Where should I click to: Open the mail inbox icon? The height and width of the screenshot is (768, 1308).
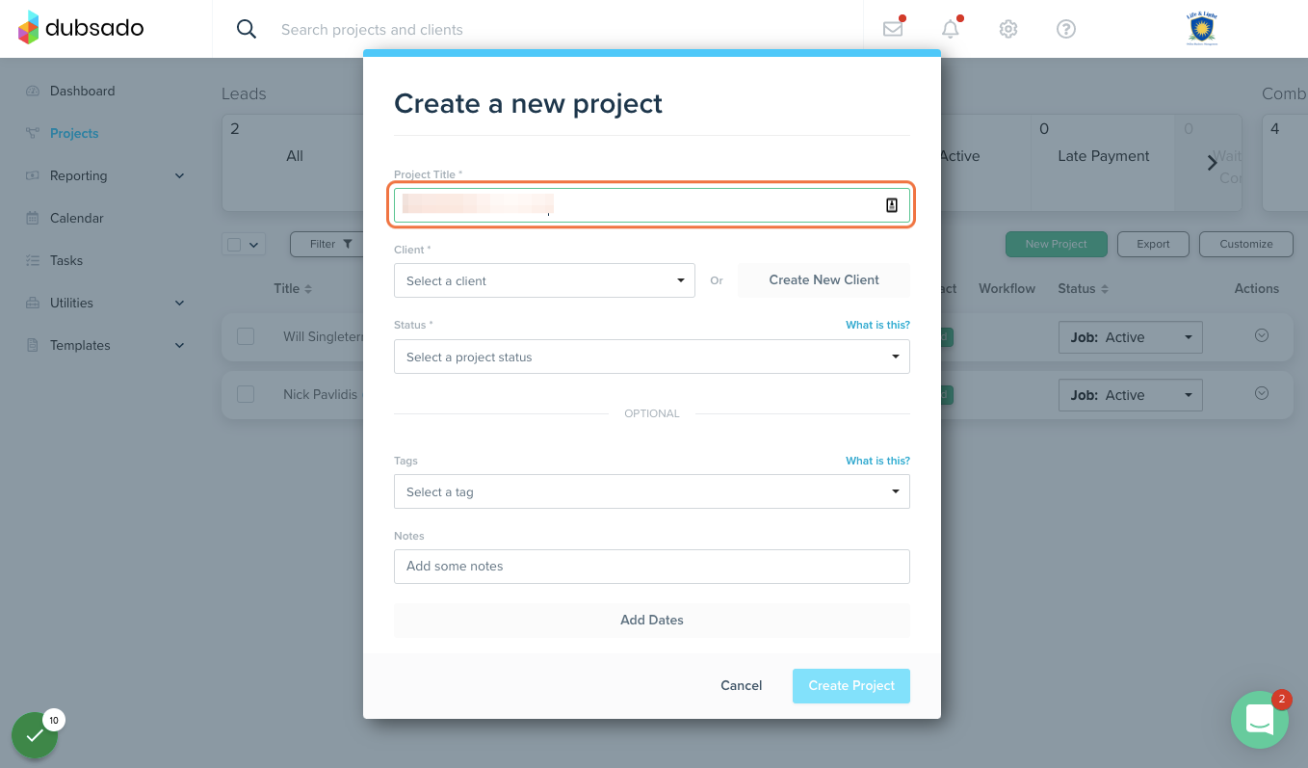tap(893, 29)
